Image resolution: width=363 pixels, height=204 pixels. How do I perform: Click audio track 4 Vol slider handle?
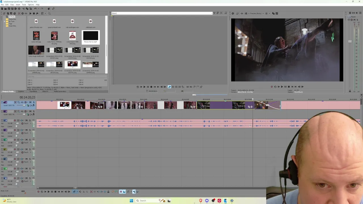click(18, 124)
